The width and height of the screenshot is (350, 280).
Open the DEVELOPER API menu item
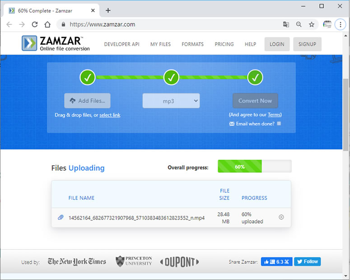(121, 44)
